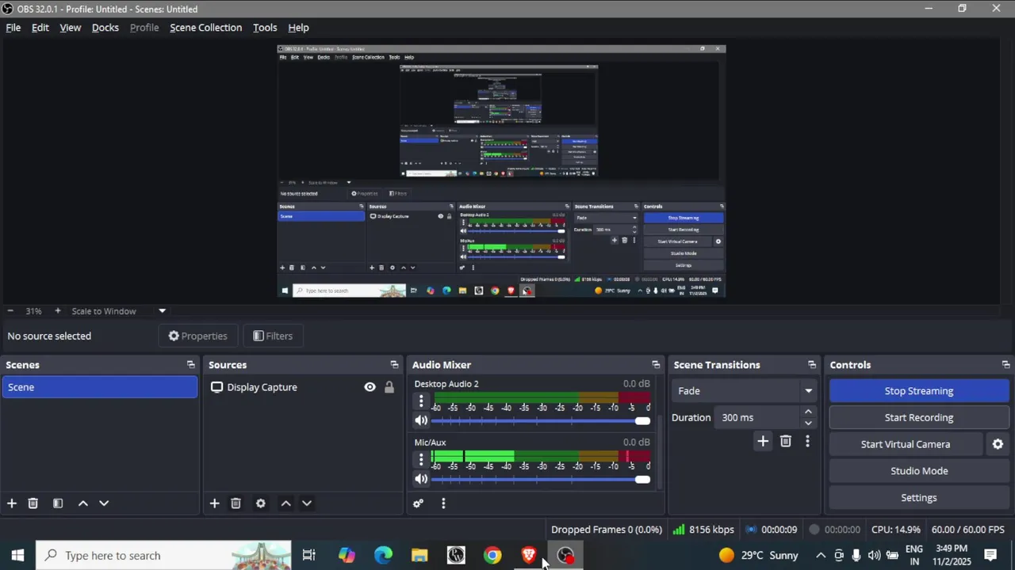1015x570 pixels.
Task: Open Fade transition dropdown
Action: 744,391
